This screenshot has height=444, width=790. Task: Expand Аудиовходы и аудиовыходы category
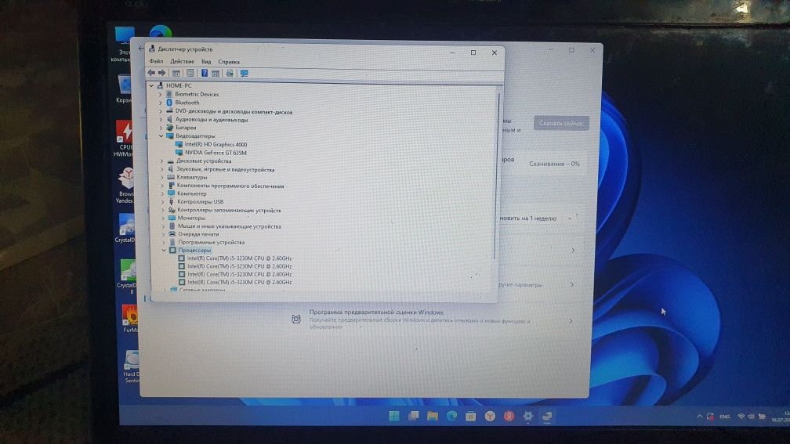tap(161, 120)
